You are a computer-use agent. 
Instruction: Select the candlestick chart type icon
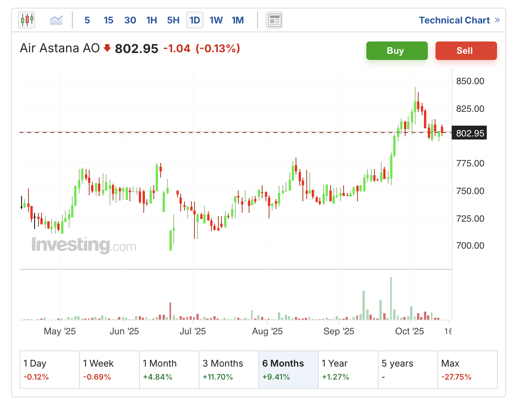tap(27, 20)
